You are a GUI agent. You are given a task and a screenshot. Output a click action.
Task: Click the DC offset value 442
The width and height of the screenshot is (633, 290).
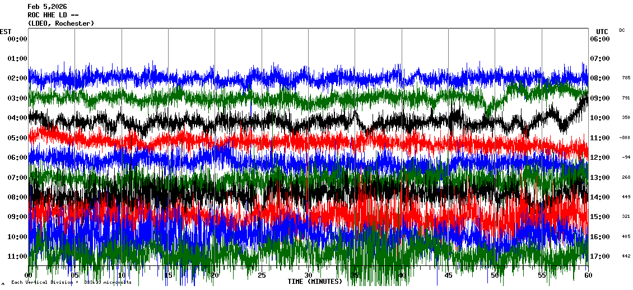(626, 256)
